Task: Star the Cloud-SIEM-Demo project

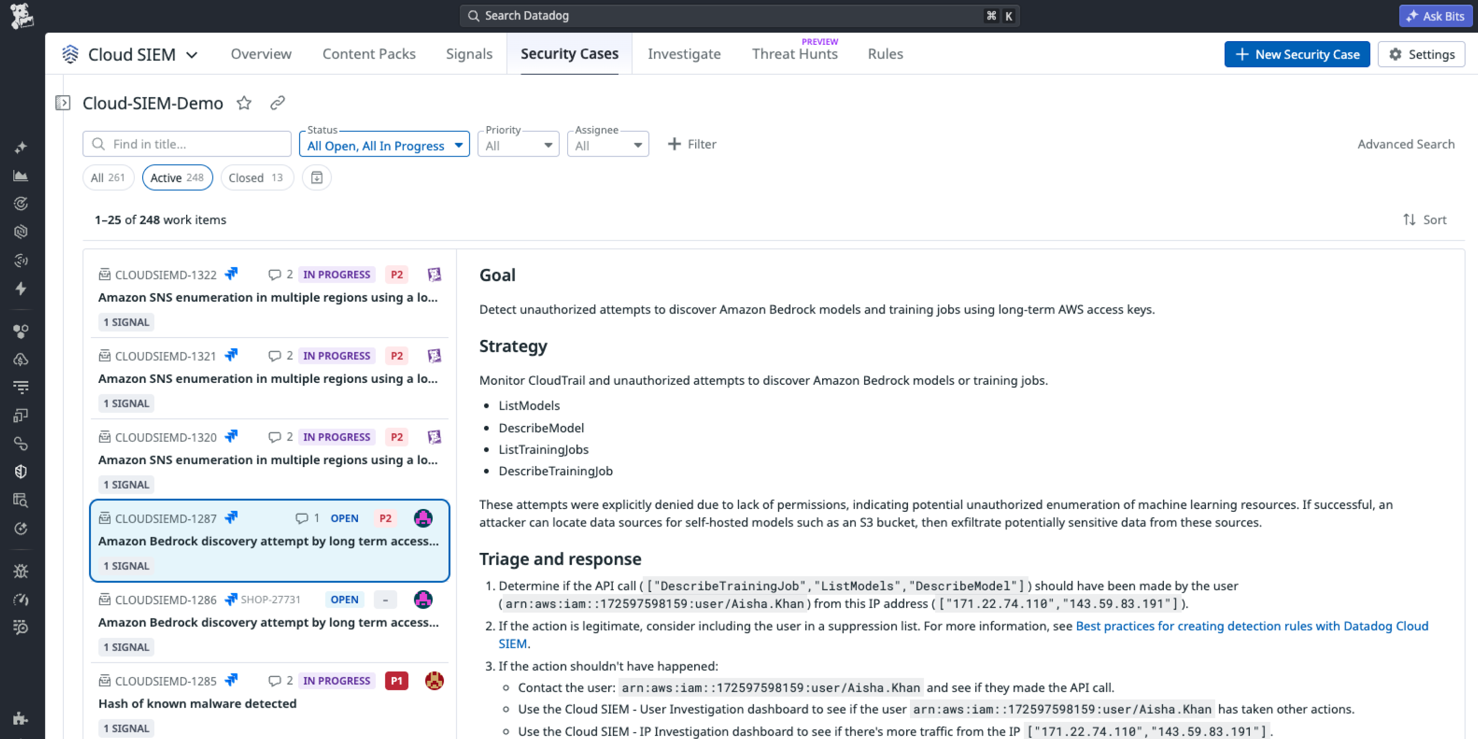Action: (244, 103)
